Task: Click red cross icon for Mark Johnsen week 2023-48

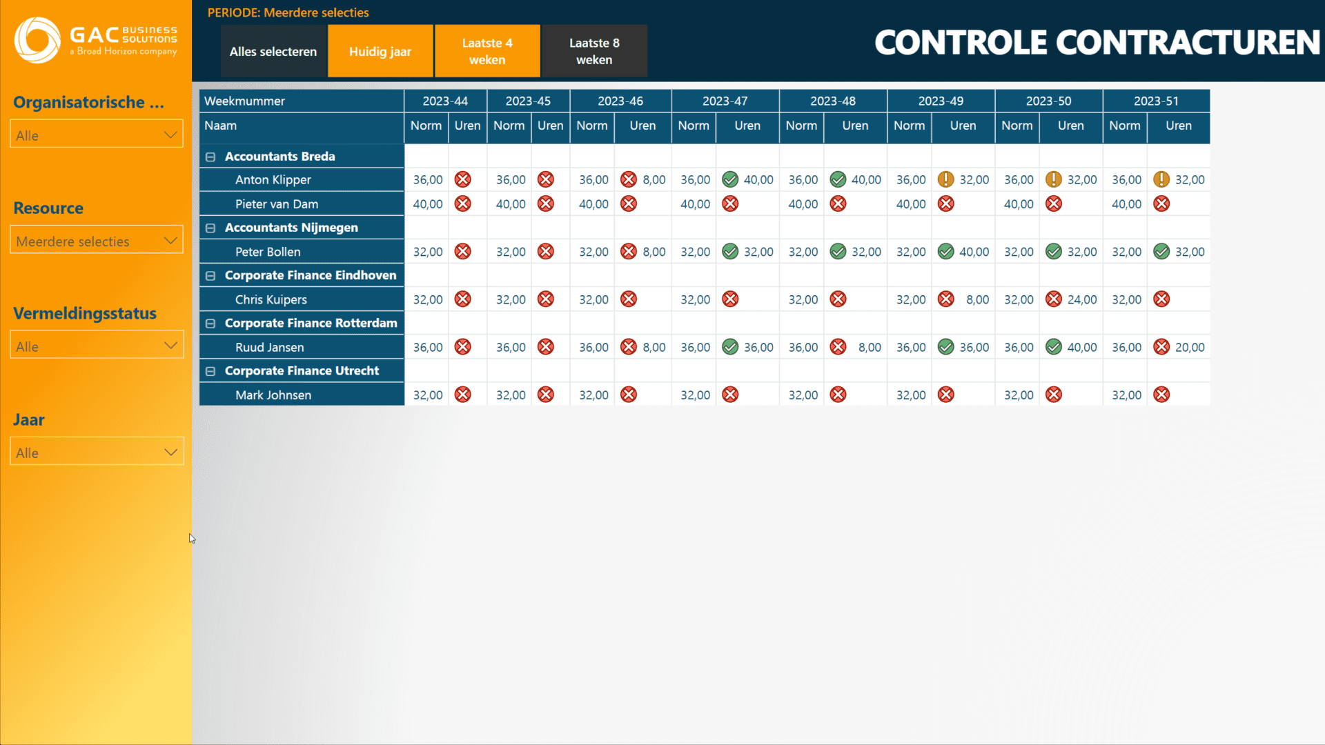Action: (x=838, y=395)
